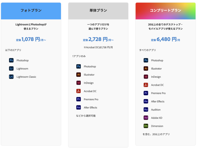Click Lightroom Classic icon in Photo plan
205x148 pixels.
[11, 77]
